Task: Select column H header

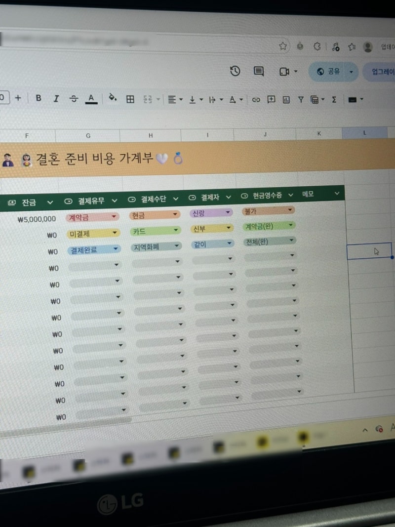Action: pyautogui.click(x=151, y=135)
